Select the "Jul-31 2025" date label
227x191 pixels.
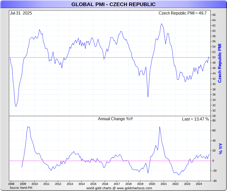[21, 13]
